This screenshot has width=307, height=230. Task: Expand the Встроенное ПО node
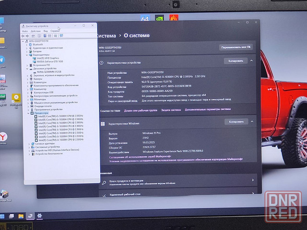[x=27, y=65]
